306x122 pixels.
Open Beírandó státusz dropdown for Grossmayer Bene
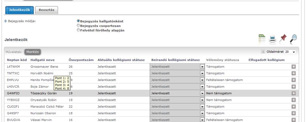[202, 67]
